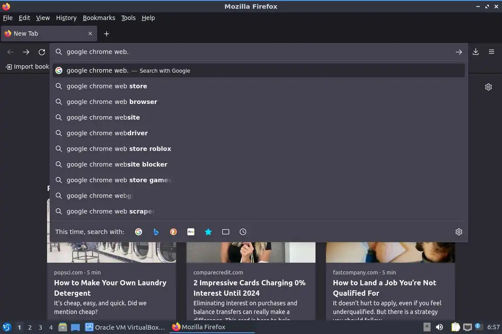Click the volume icon in system tray
Viewport: 502px width, 334px height.
[440, 327]
